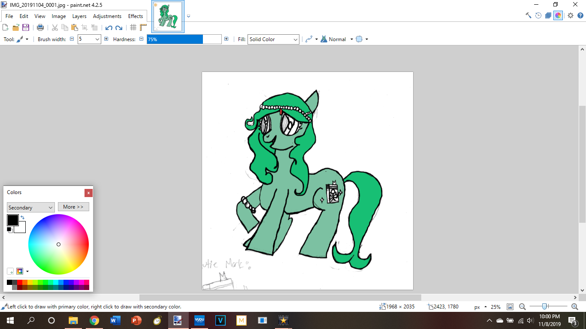Screen dimensions: 586x329
Task: Toggle the History window visibility
Action: tap(538, 15)
